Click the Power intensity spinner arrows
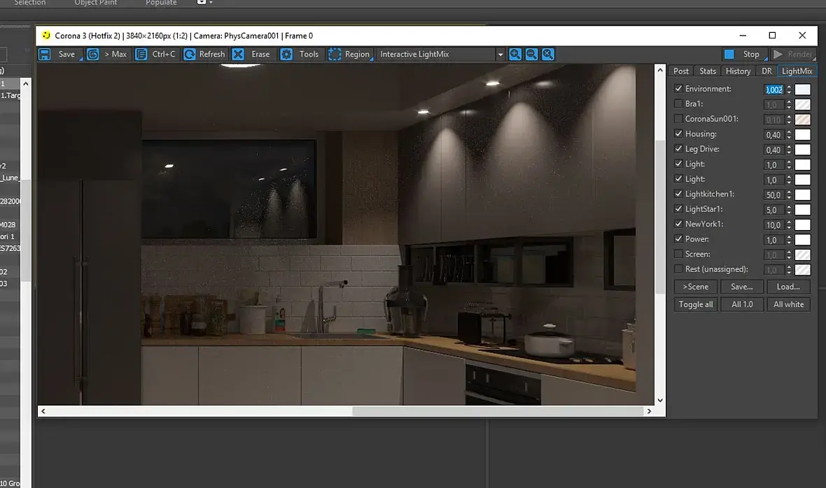The height and width of the screenshot is (488, 826). coord(789,240)
